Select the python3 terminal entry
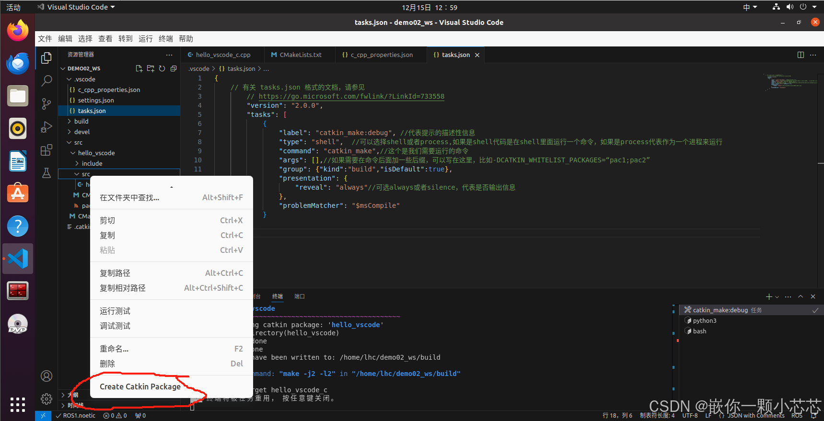The width and height of the screenshot is (824, 421). pos(751,320)
